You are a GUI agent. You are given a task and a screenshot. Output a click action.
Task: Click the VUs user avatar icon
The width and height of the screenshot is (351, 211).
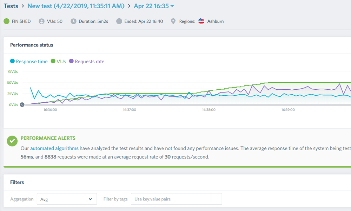click(41, 21)
